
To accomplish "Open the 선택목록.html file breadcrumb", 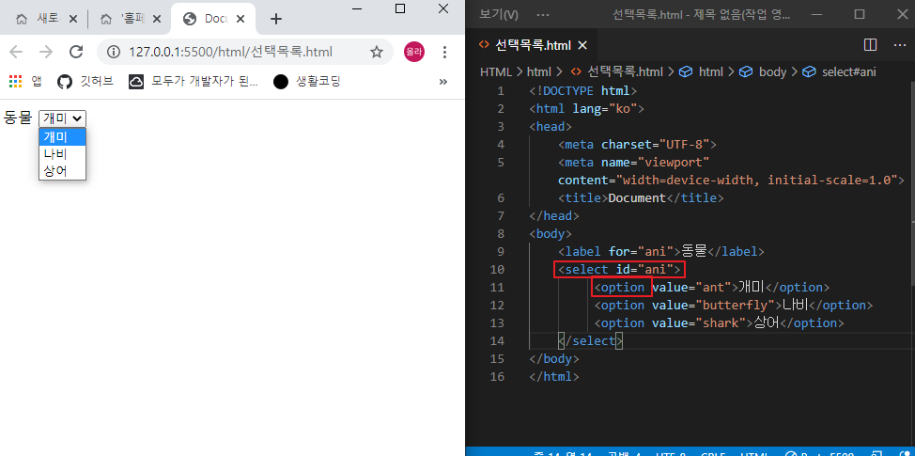I will pyautogui.click(x=616, y=71).
